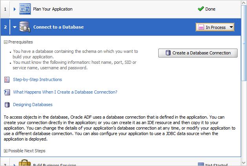
Task: Click the step number 2 cell
Action: click(x=5, y=27)
